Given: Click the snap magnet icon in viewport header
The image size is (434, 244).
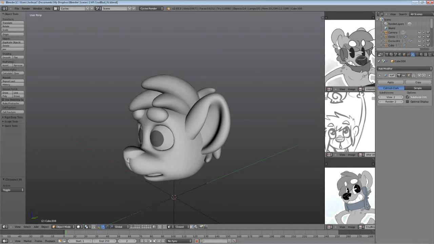Looking at the screenshot, I should (192, 227).
